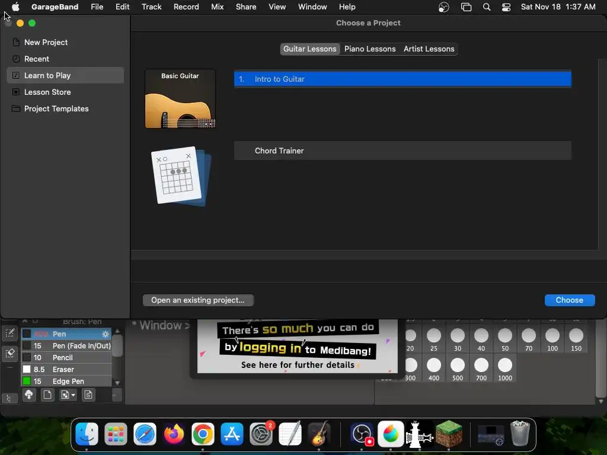Click white color swatch of Eraser
This screenshot has width=607, height=455.
pyautogui.click(x=27, y=370)
